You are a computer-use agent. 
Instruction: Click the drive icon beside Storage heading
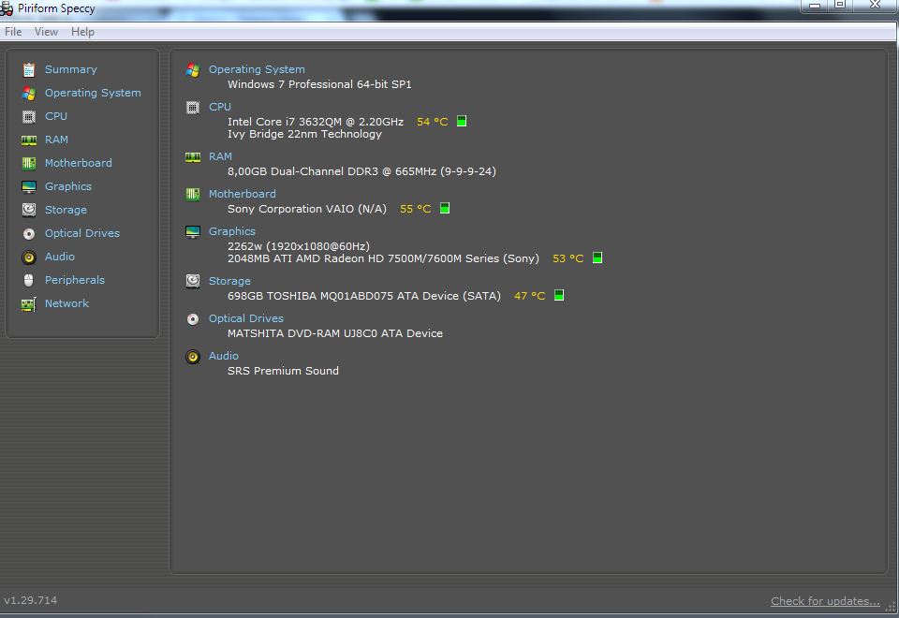point(193,281)
